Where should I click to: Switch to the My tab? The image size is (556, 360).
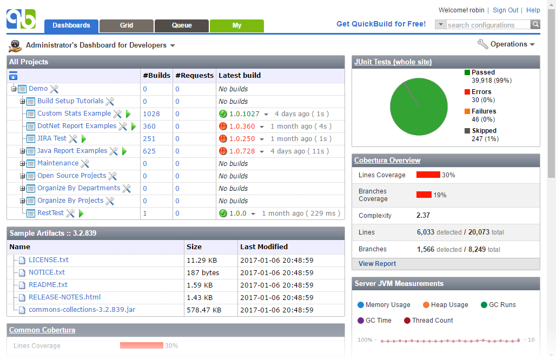[237, 26]
